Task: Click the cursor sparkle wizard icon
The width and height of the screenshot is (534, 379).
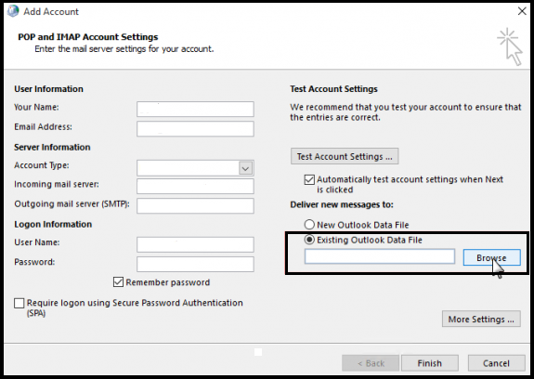Action: point(510,46)
